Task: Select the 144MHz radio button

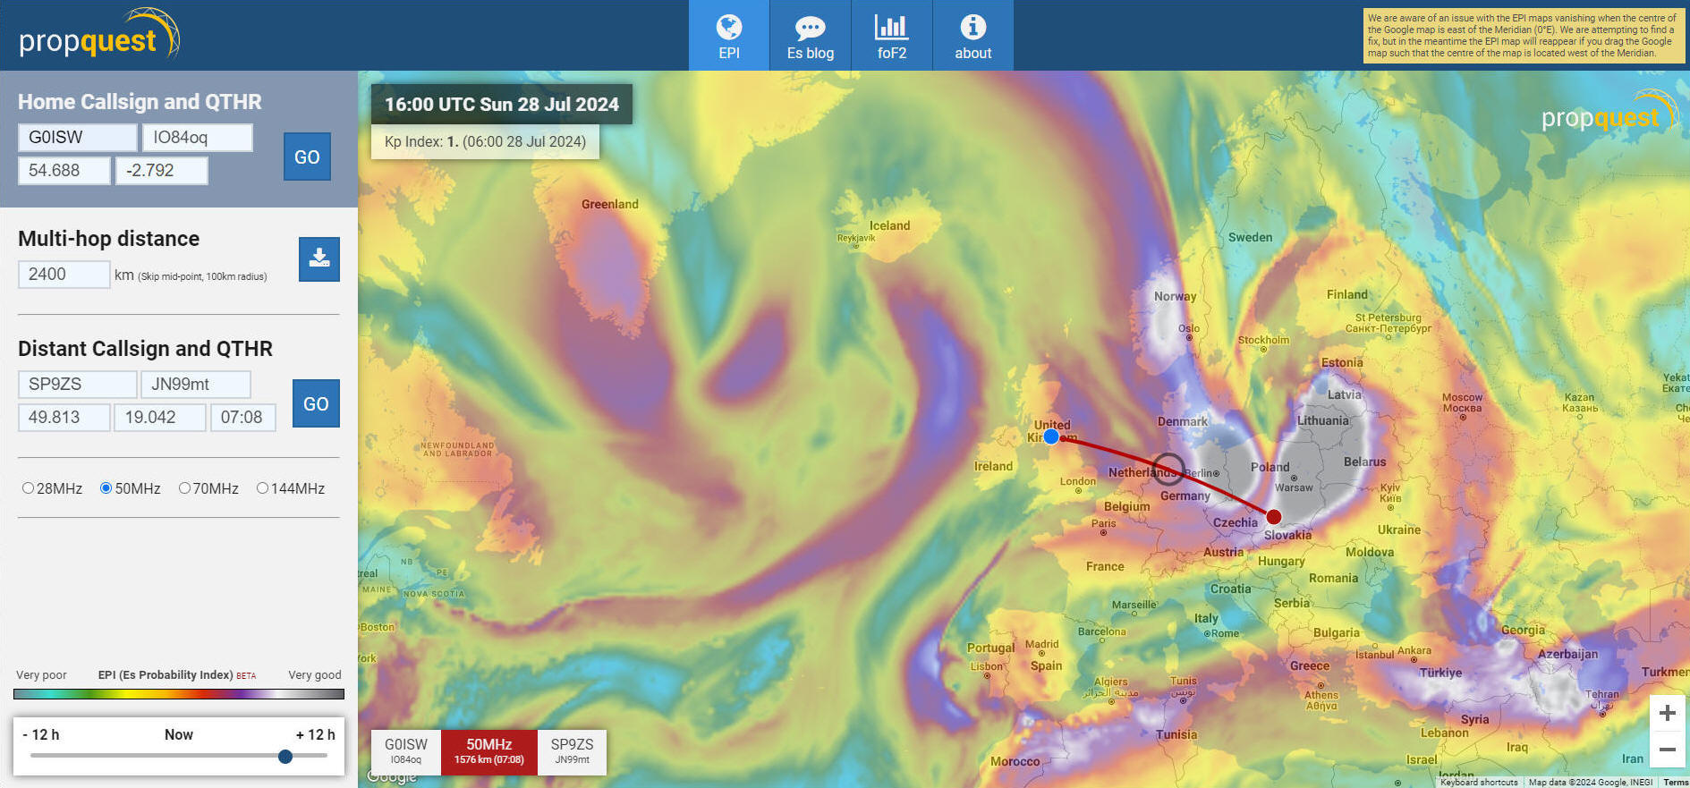Action: (x=262, y=488)
